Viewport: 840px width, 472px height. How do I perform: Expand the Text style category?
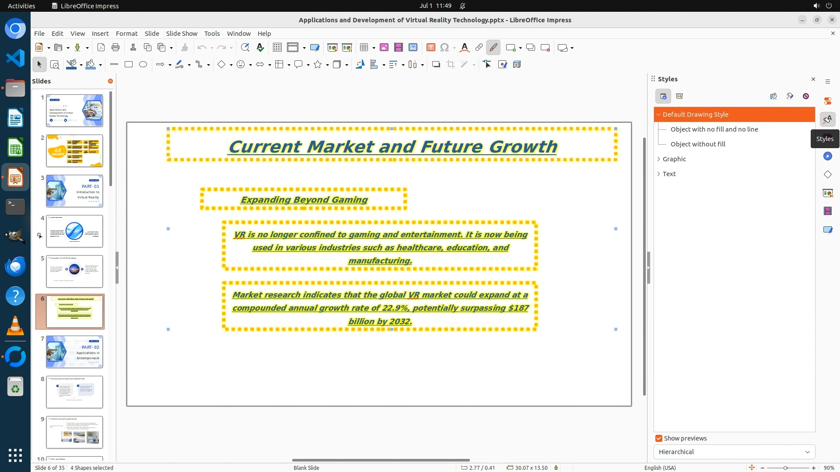[x=659, y=174]
